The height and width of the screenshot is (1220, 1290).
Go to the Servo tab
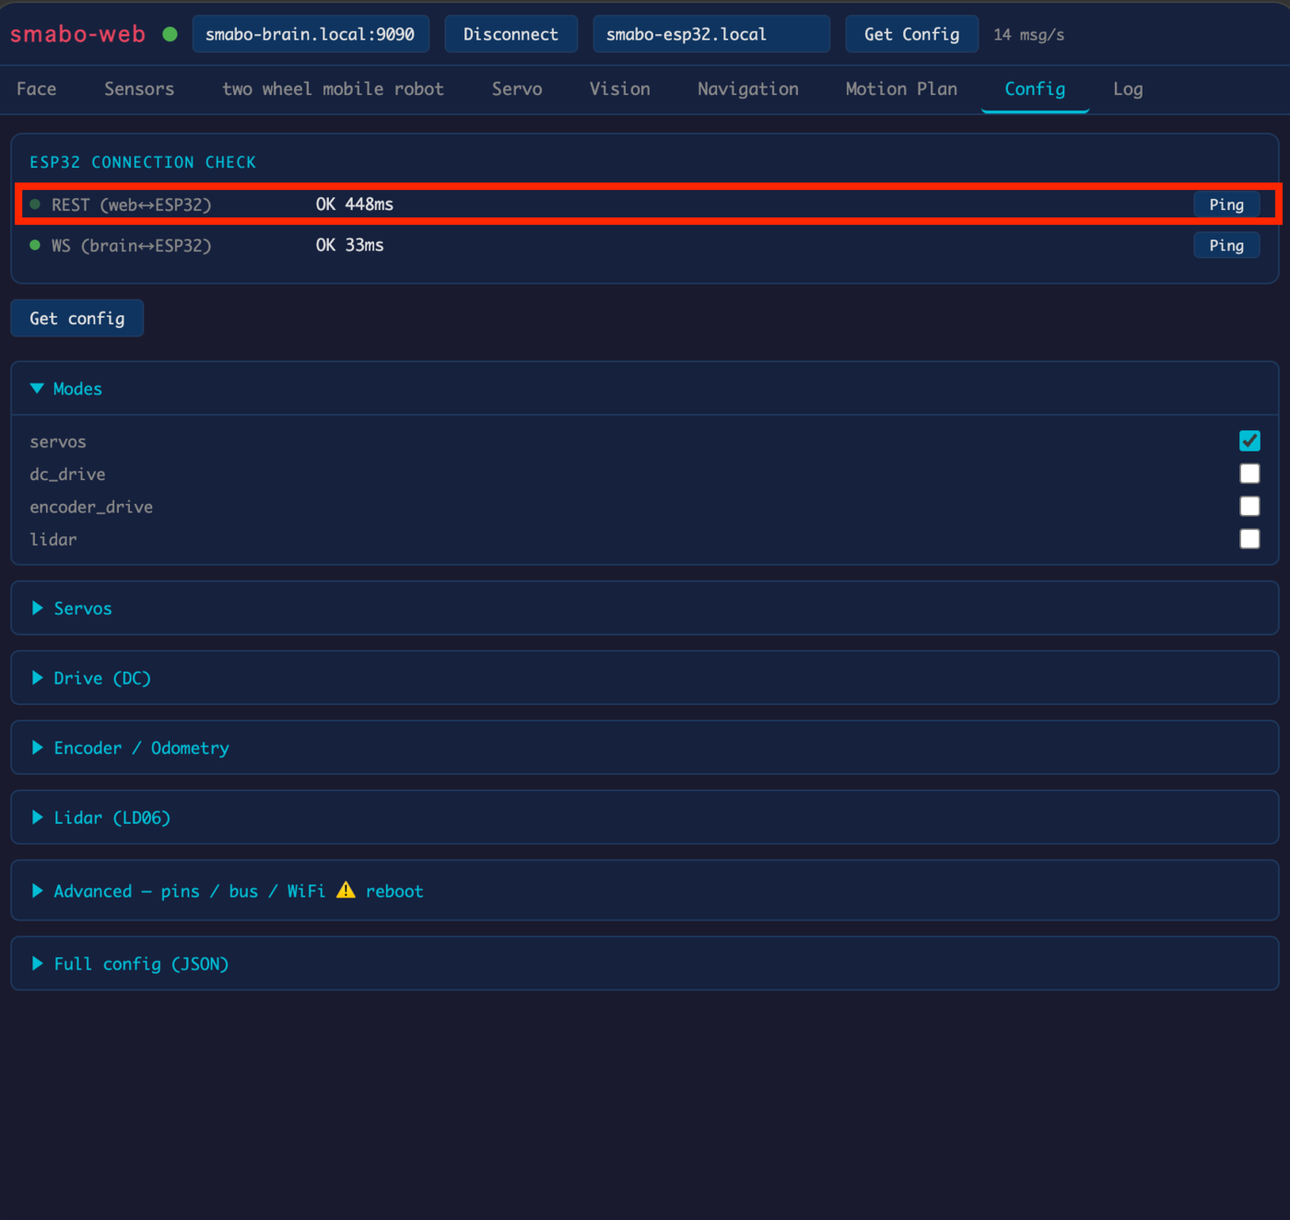pos(517,89)
